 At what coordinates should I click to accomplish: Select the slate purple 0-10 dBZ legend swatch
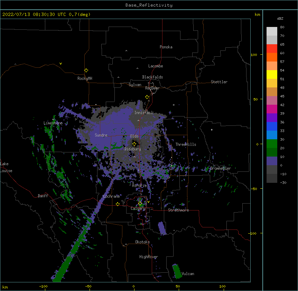(x=272, y=161)
